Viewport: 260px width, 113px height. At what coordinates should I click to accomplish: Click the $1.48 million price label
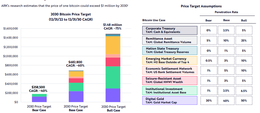tap(113, 25)
